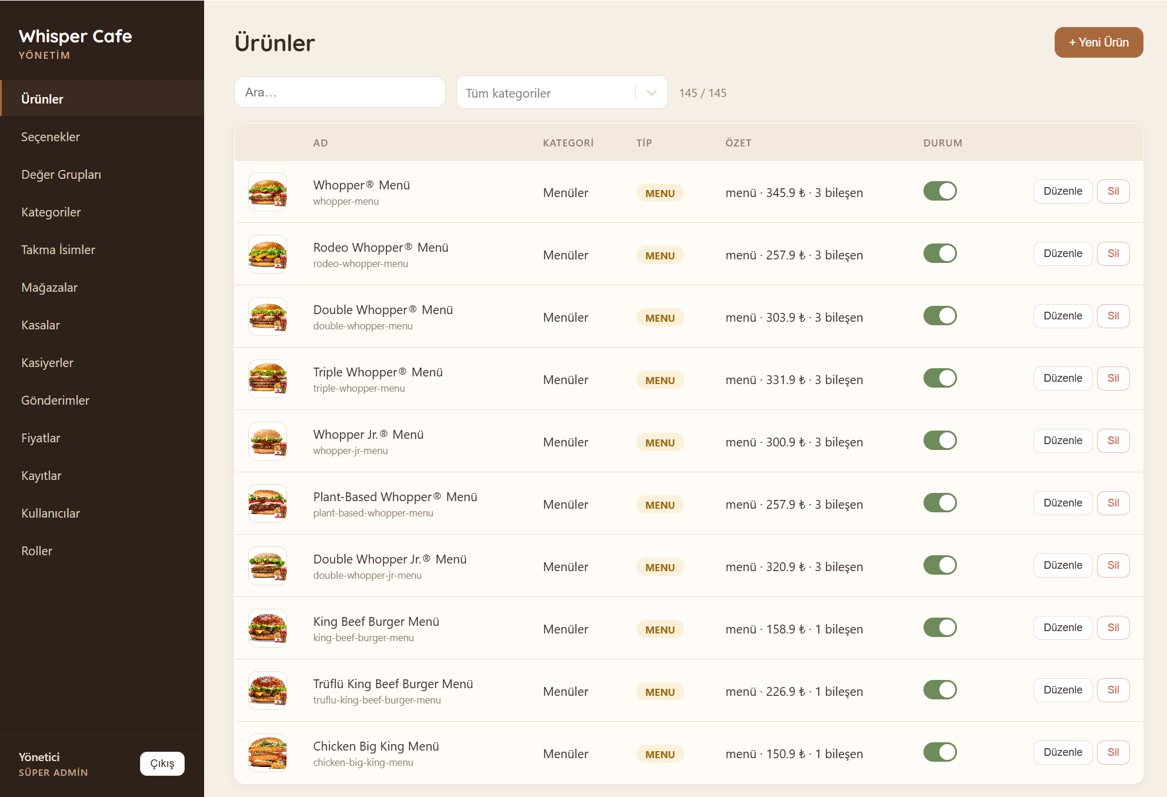Edit Rodeo Whopper® Menü via Düzenle
Screen dimensions: 1167x797
coord(1062,254)
